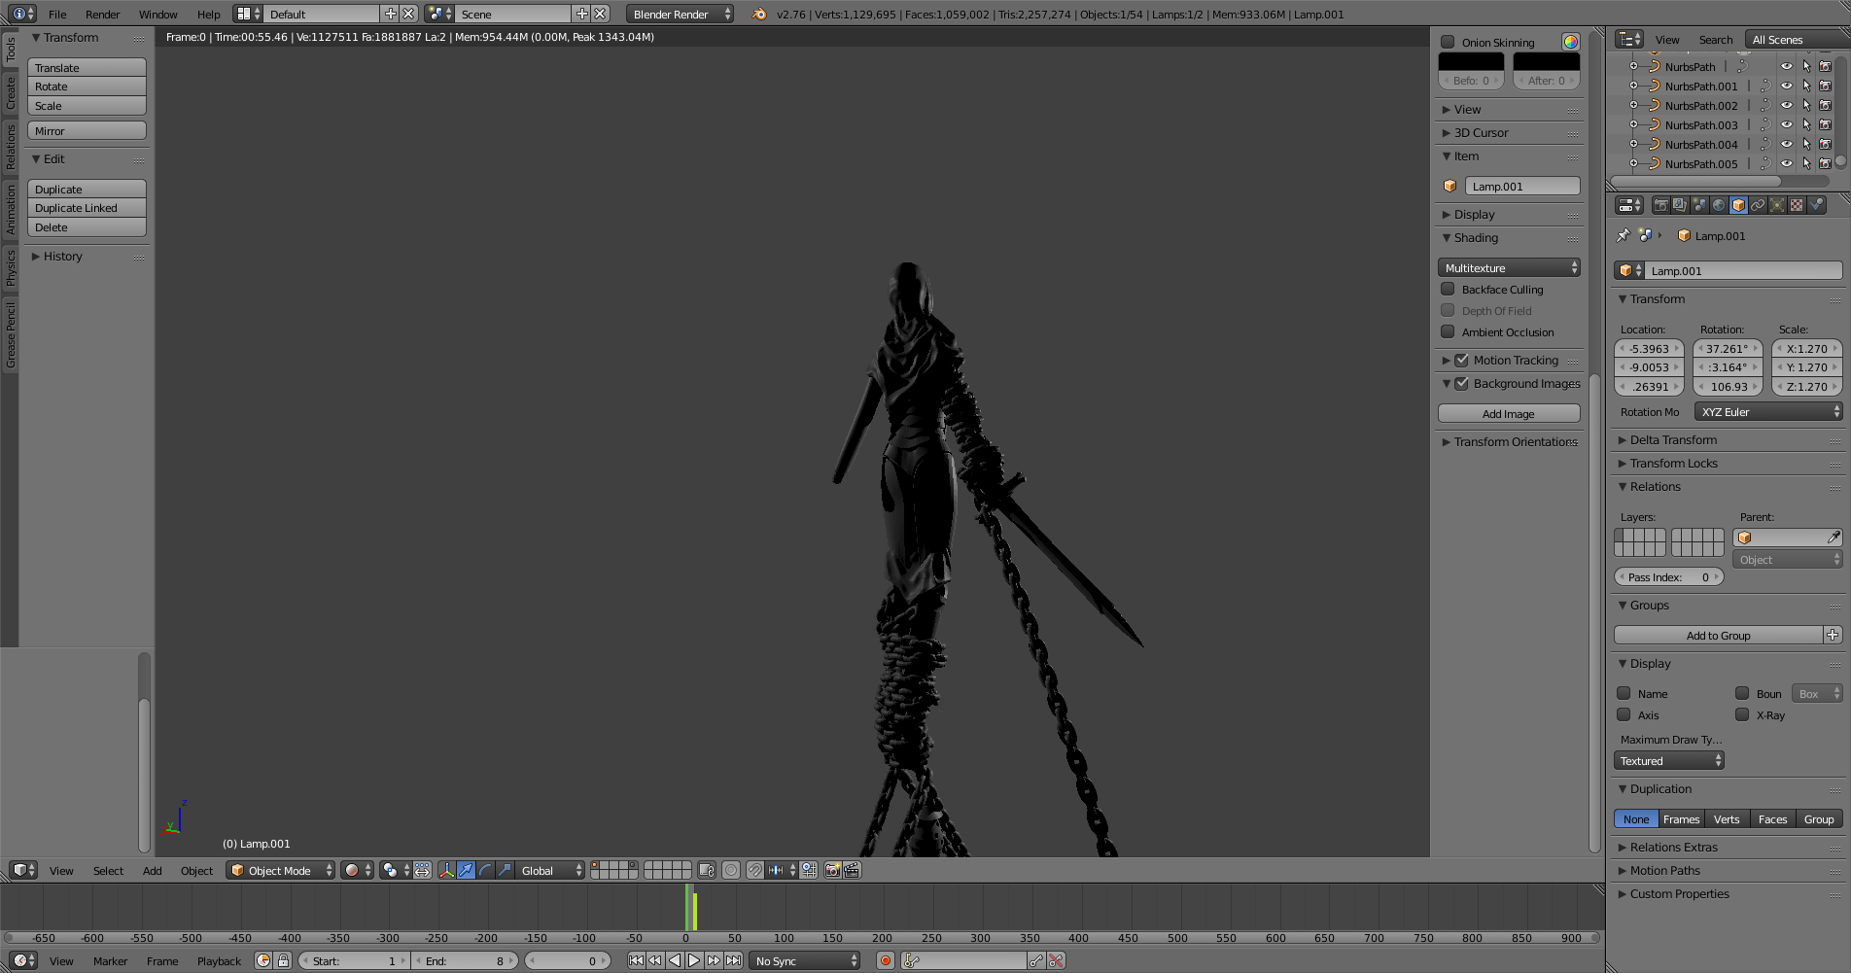Enable the Name display checkbox
This screenshot has height=973, width=1851.
pyautogui.click(x=1624, y=693)
